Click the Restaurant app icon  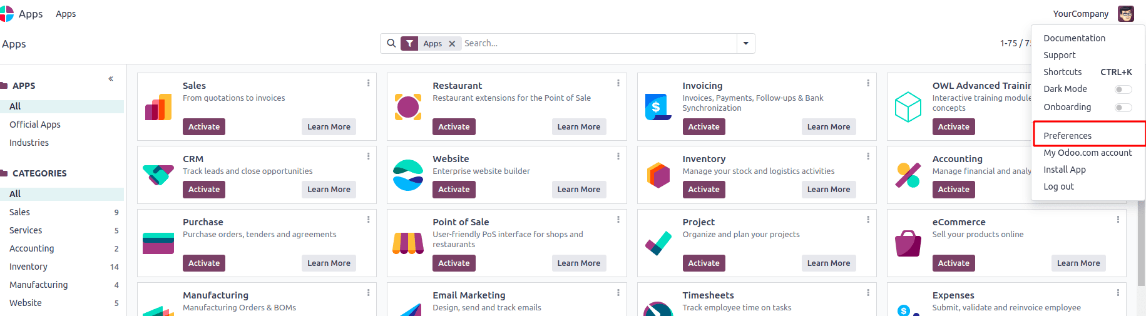(x=408, y=106)
